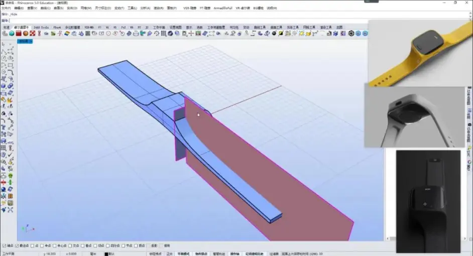The height and width of the screenshot is (256, 473).
Task: Click the grid array toolbar icon
Action: pyautogui.click(x=164, y=34)
